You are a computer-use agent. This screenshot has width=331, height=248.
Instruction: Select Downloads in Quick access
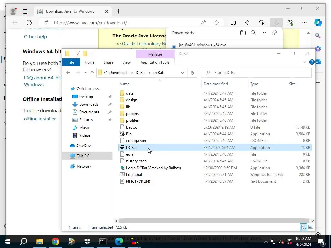[x=89, y=104]
